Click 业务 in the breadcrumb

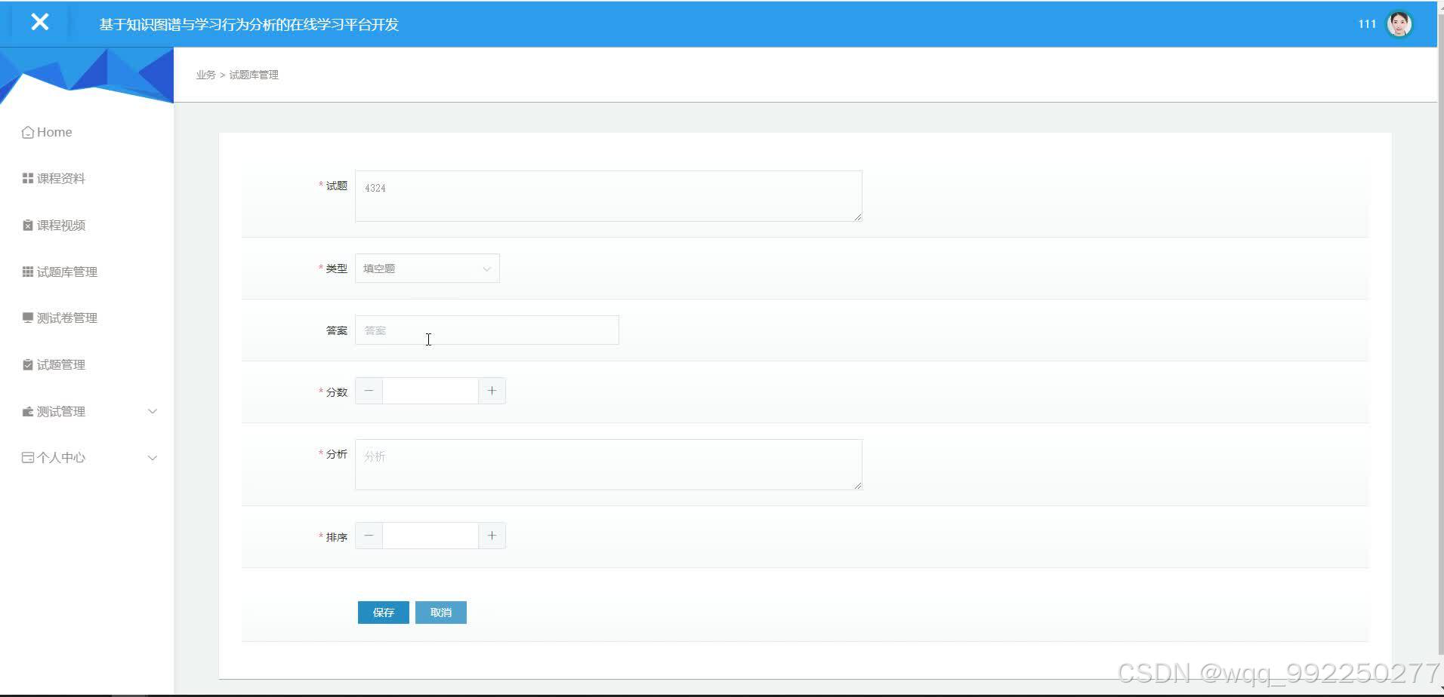[x=205, y=75]
